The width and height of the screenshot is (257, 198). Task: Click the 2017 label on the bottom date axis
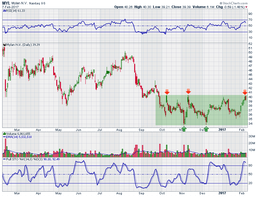[x=222, y=193]
